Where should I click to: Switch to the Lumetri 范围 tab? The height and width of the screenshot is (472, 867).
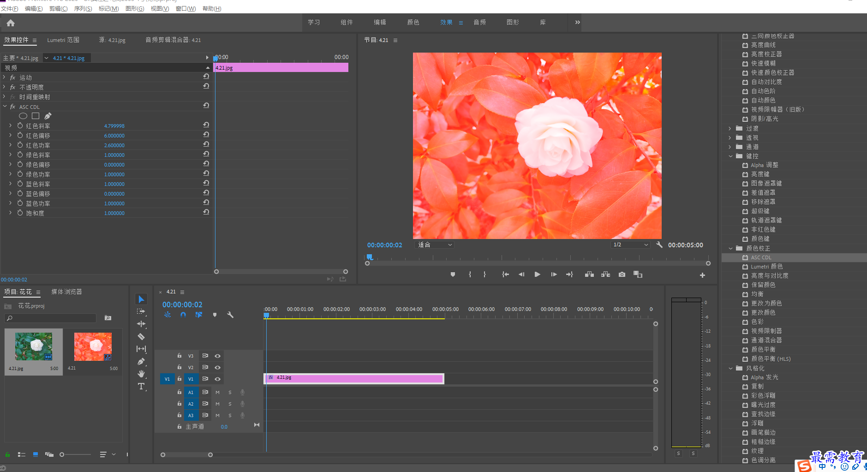(63, 40)
